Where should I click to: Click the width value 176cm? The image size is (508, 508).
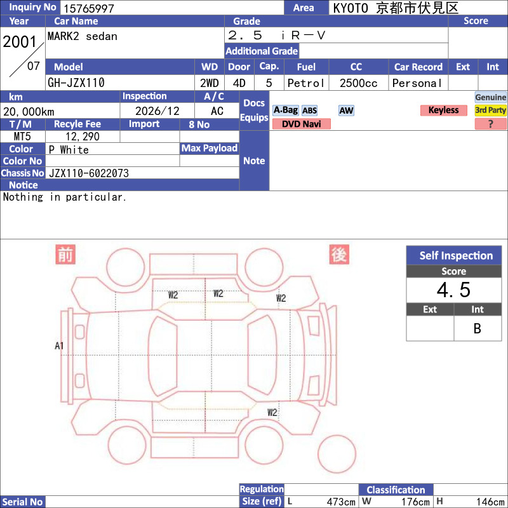pos(415,502)
